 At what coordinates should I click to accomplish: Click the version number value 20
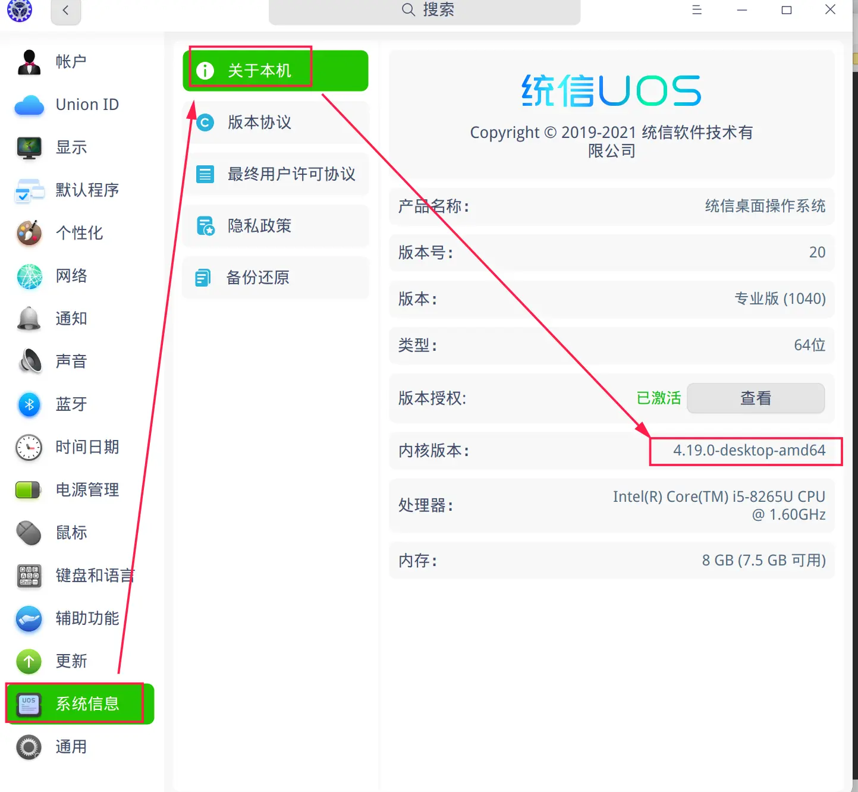pos(817,252)
